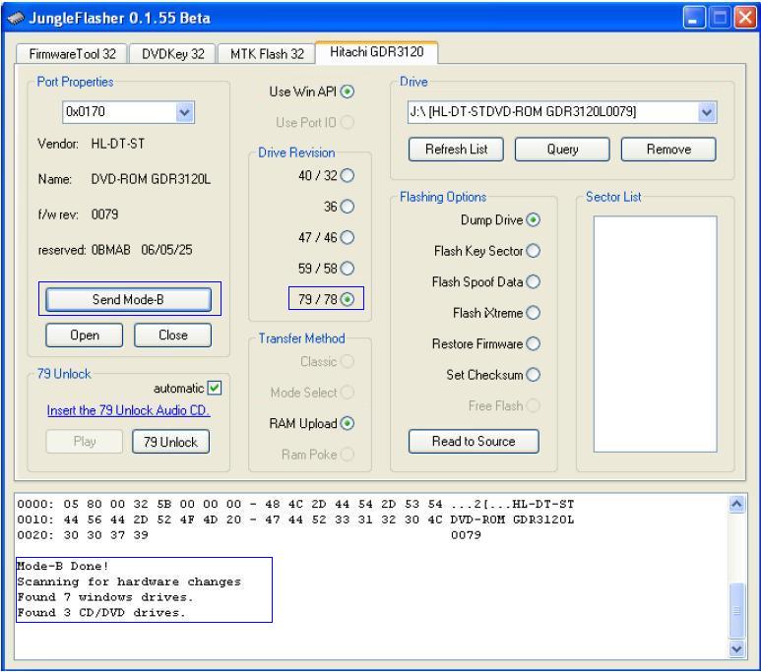The height and width of the screenshot is (672, 761).
Task: Select the Set Checksum option
Action: 533,375
